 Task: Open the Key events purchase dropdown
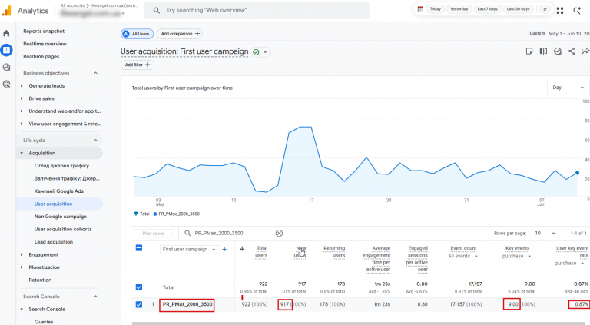point(516,256)
